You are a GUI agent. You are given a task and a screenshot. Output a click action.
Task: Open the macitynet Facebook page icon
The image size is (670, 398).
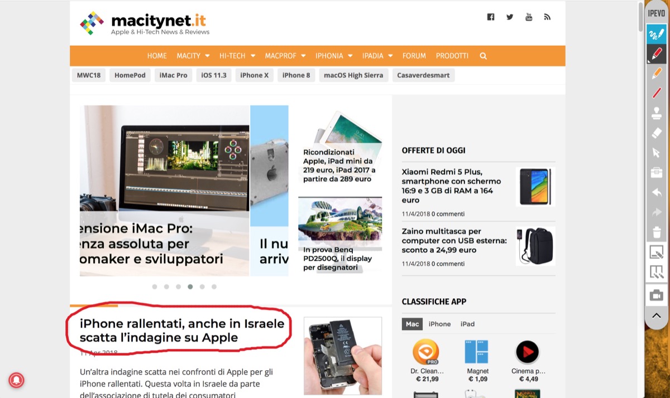[x=491, y=17]
